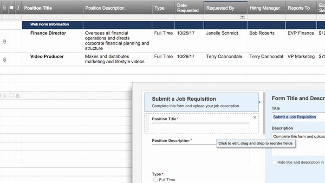Click the 10/29/17 date cell

pos(189,59)
